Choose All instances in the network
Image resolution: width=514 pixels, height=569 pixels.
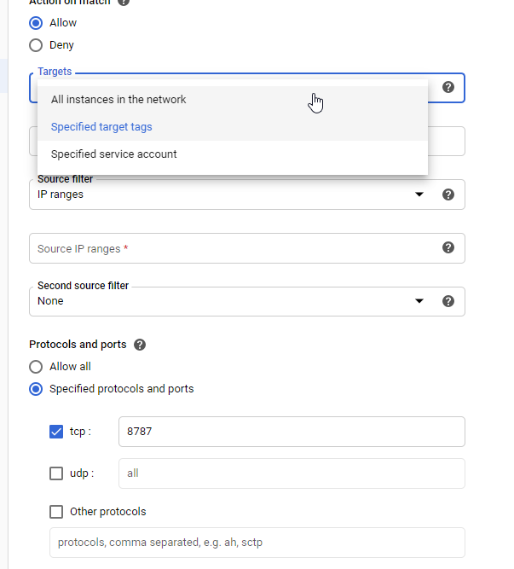coord(233,100)
